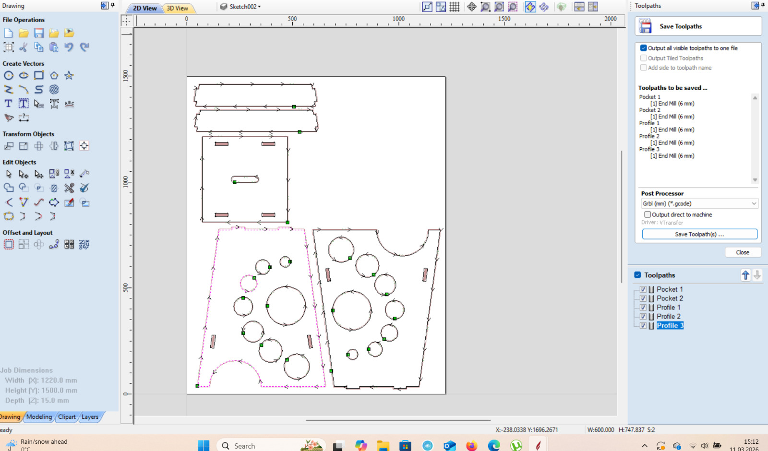Open the Offset Vectors tool
The image size is (768, 451).
(8, 245)
